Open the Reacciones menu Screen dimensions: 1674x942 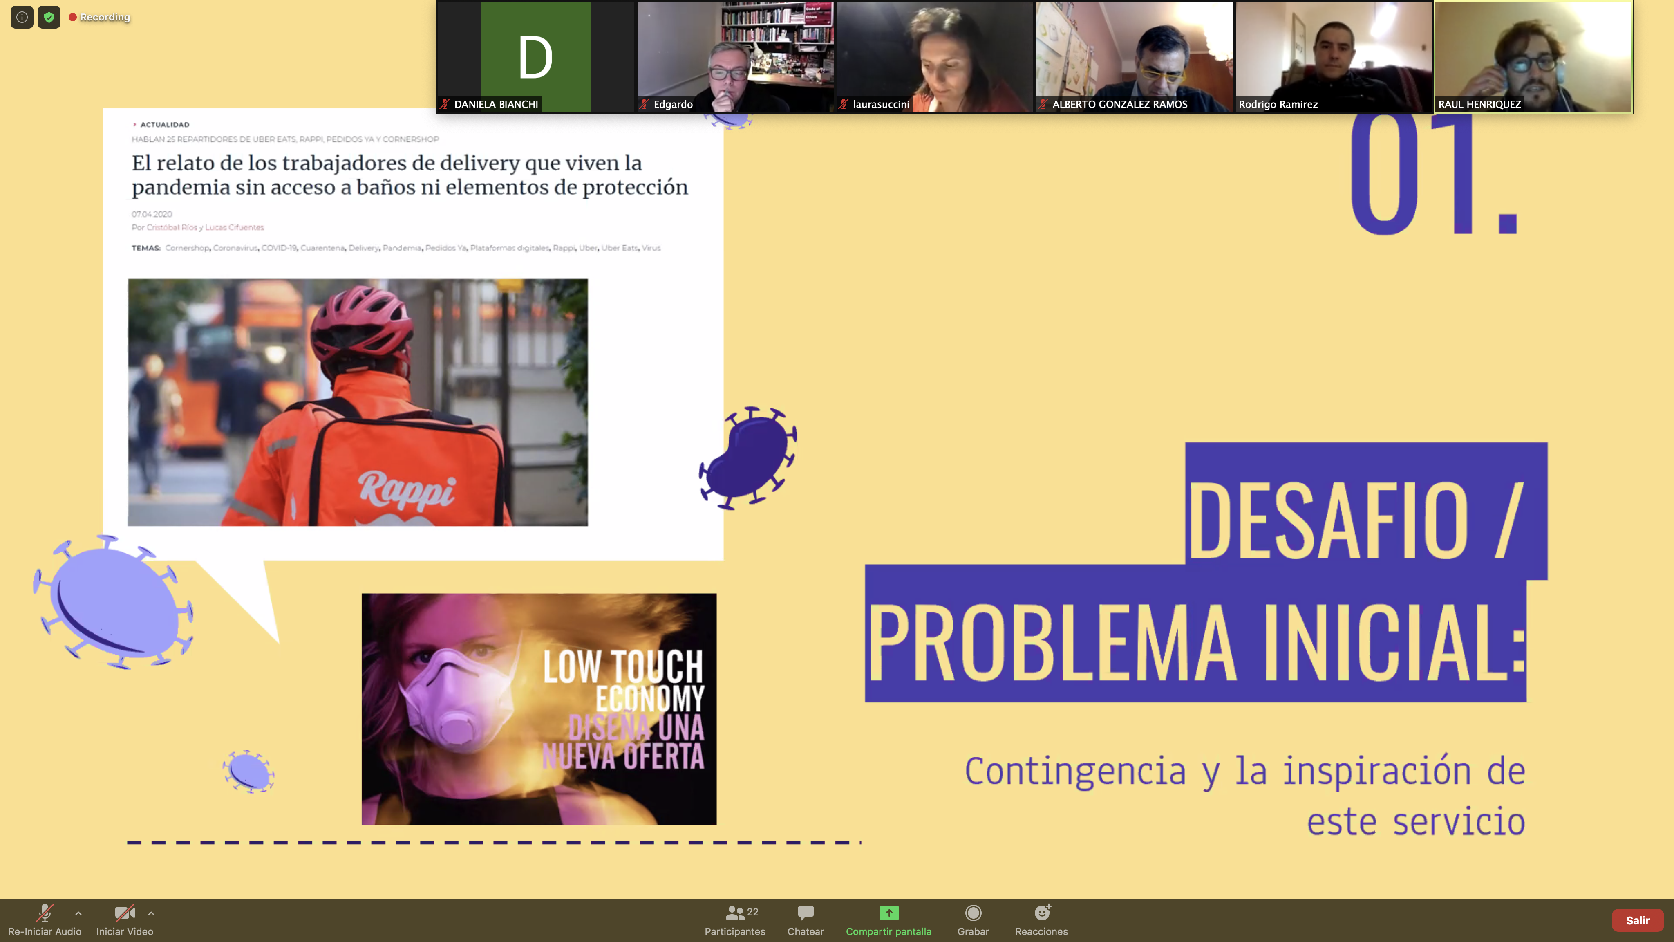(1041, 921)
